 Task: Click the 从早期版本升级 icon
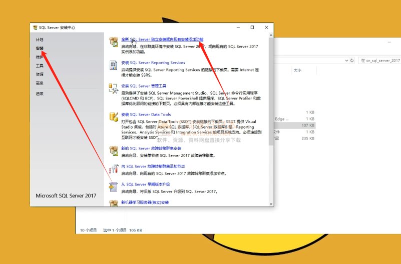[114, 187]
